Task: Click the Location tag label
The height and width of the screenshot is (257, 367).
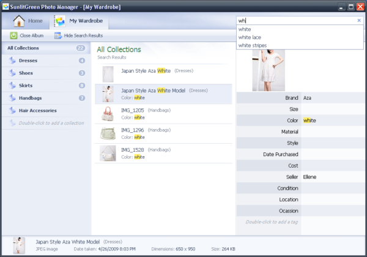Action: [289, 199]
